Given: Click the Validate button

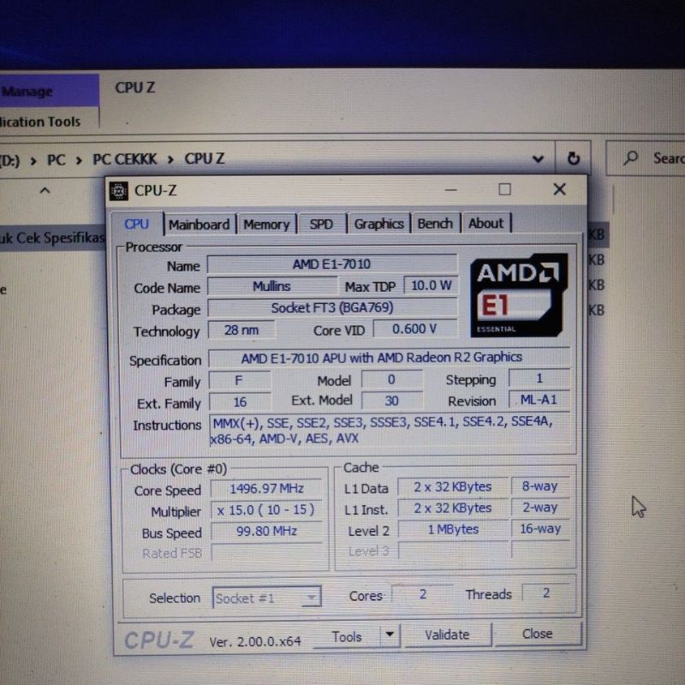Looking at the screenshot, I should point(447,634).
